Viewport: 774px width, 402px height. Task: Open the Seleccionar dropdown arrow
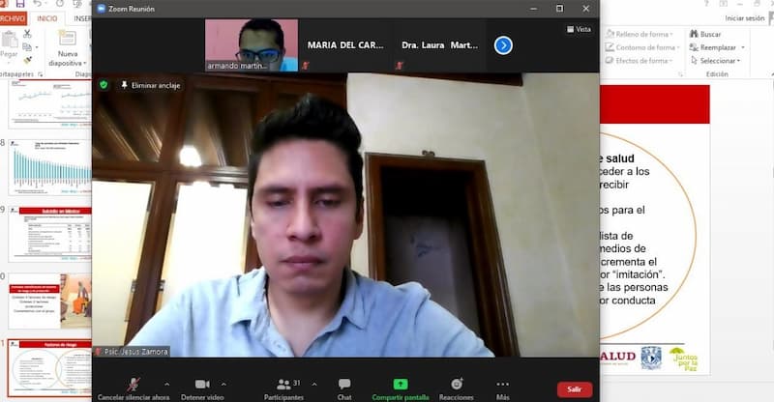[738, 61]
